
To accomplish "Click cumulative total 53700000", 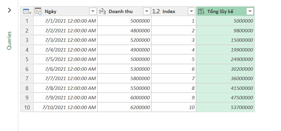I will [x=226, y=107].
